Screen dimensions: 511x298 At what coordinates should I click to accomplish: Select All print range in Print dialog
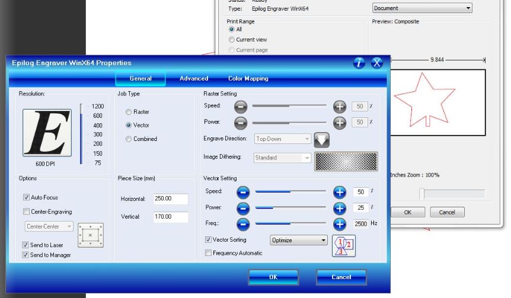tap(232, 29)
